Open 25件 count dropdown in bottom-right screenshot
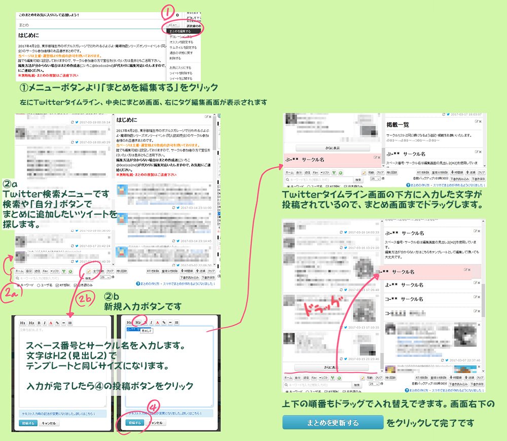The width and height of the screenshot is (507, 441). point(374,384)
